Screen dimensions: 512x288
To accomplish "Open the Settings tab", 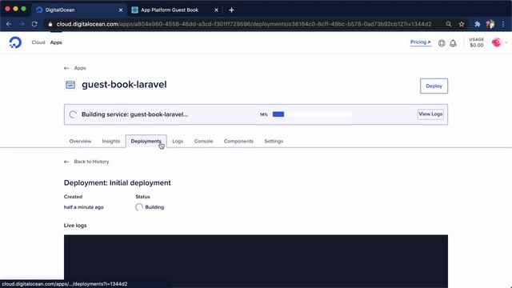I will point(274,142).
